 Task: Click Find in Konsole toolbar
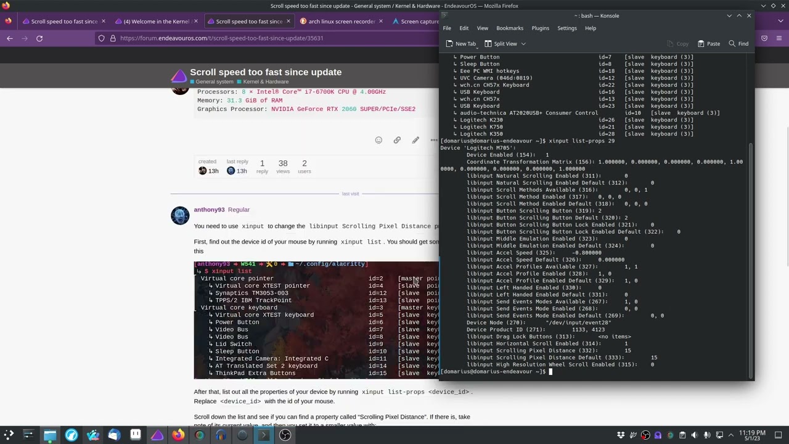pyautogui.click(x=738, y=44)
